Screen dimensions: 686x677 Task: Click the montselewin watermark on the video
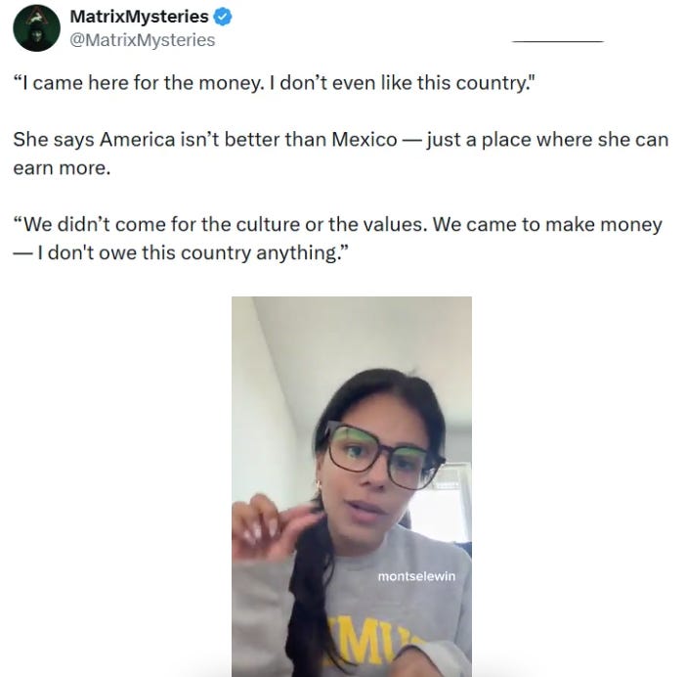coord(416,576)
